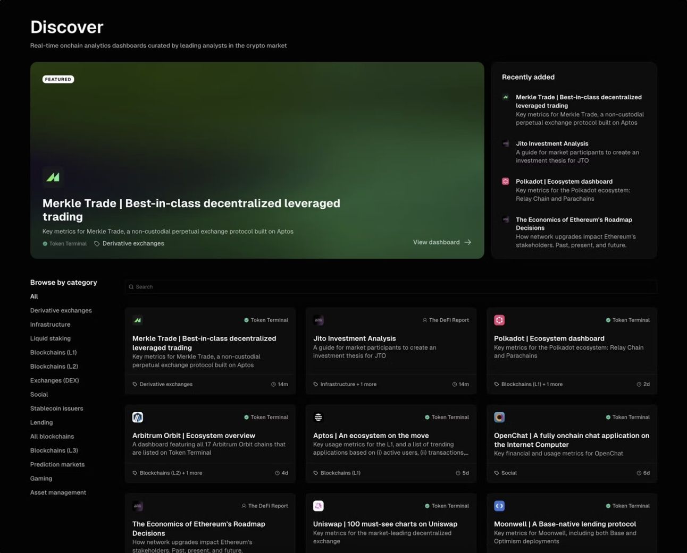Choose the Liquid staking category
This screenshot has width=687, height=553.
51,338
